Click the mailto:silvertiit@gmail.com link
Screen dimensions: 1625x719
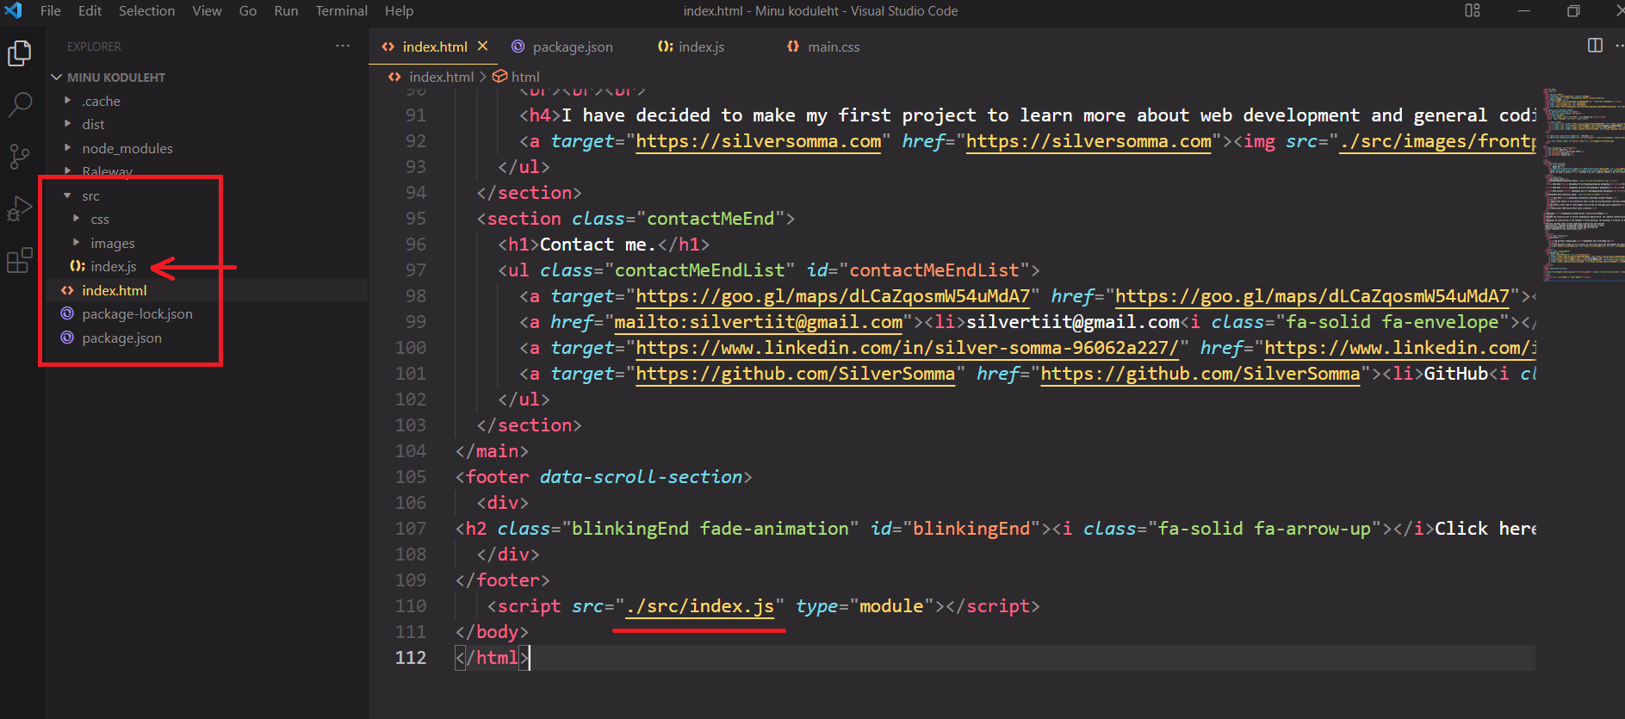coord(758,322)
